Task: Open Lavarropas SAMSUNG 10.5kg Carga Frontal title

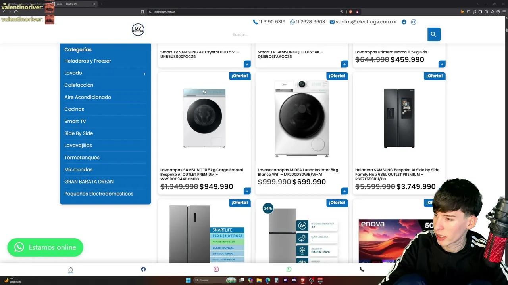Action: (202, 175)
